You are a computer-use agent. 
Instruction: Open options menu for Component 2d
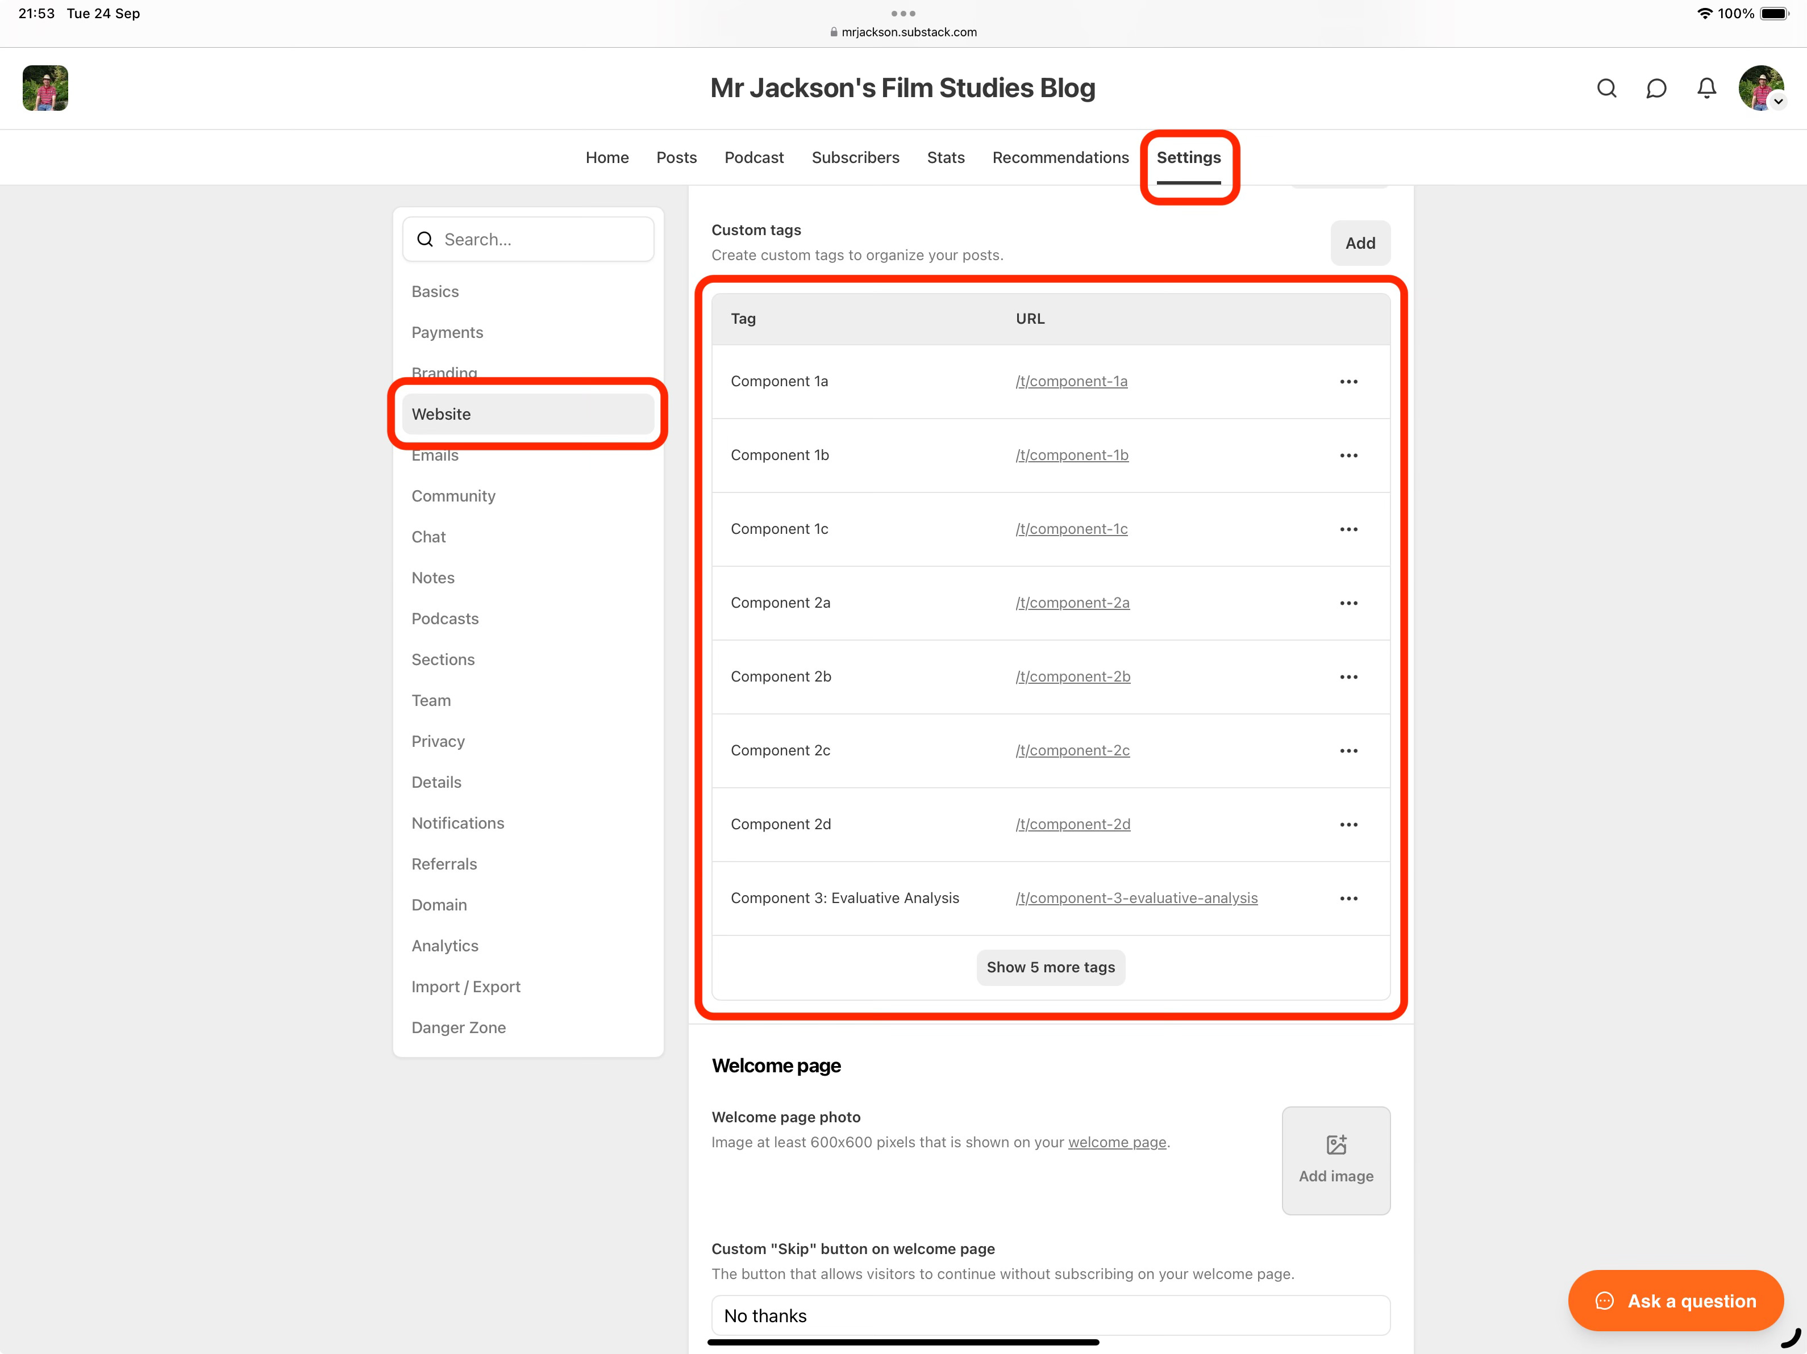coord(1348,825)
